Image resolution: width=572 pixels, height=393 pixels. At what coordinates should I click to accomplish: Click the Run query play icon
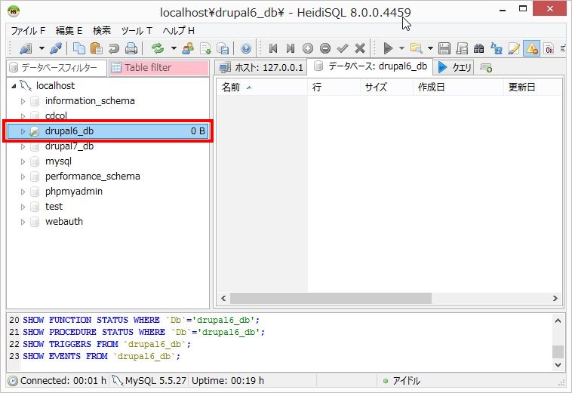tap(388, 48)
